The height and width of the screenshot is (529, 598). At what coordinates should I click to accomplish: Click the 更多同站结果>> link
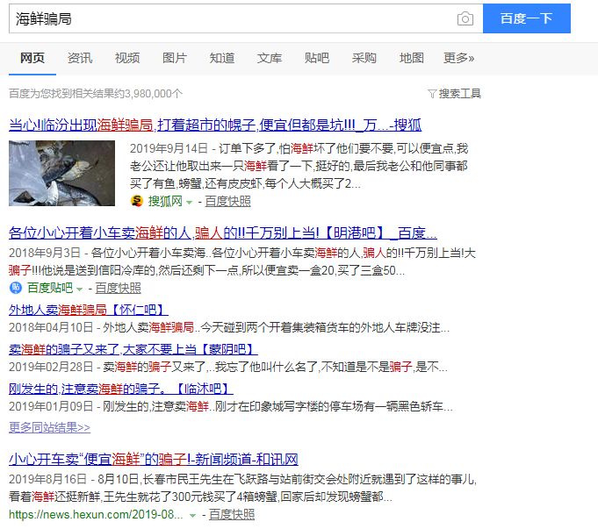click(49, 427)
